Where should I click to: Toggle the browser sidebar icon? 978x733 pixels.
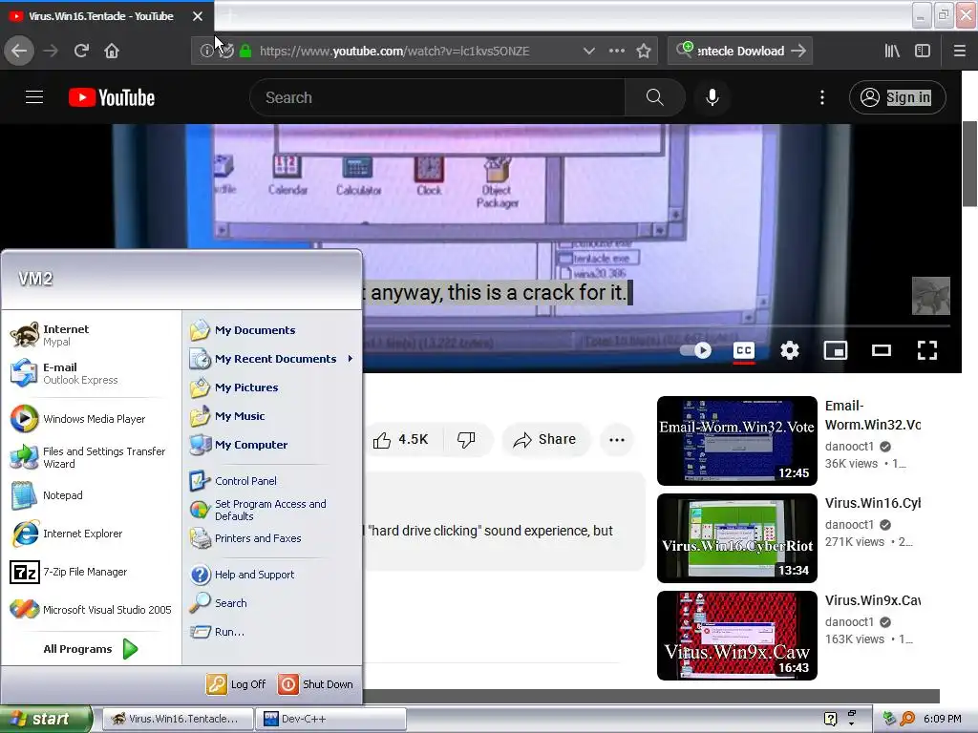point(923,51)
